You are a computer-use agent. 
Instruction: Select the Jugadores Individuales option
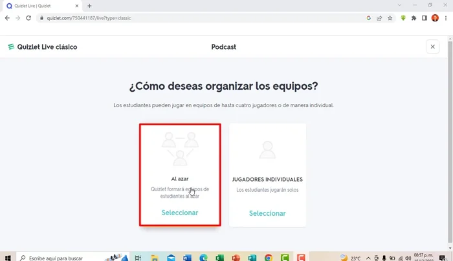(x=267, y=213)
